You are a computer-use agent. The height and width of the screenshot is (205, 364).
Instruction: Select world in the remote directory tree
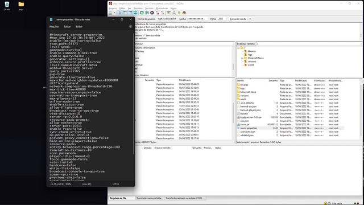pos(251,65)
